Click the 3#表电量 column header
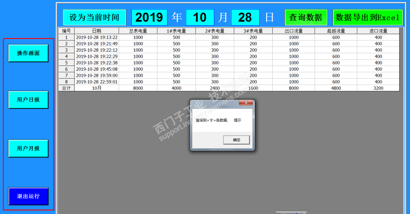Viewport: 410px width, 214px height. [x=253, y=31]
